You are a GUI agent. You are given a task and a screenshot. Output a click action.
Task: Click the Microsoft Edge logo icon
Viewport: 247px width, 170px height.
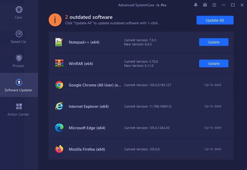point(59,128)
